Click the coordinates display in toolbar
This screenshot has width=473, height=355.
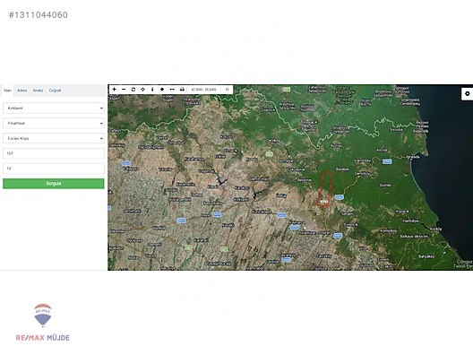coord(204,90)
